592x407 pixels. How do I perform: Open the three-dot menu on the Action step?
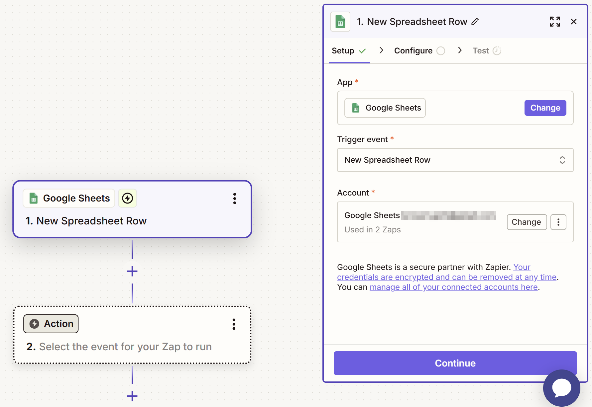(x=234, y=324)
